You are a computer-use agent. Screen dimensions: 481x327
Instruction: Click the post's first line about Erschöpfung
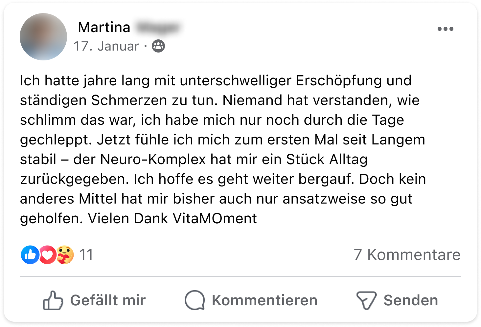[x=216, y=81]
